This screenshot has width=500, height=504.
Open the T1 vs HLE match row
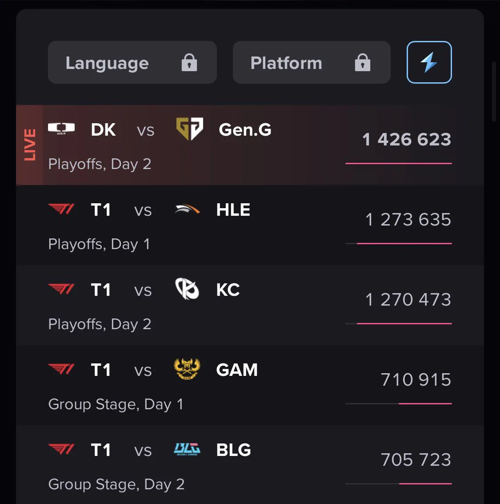coord(250,225)
